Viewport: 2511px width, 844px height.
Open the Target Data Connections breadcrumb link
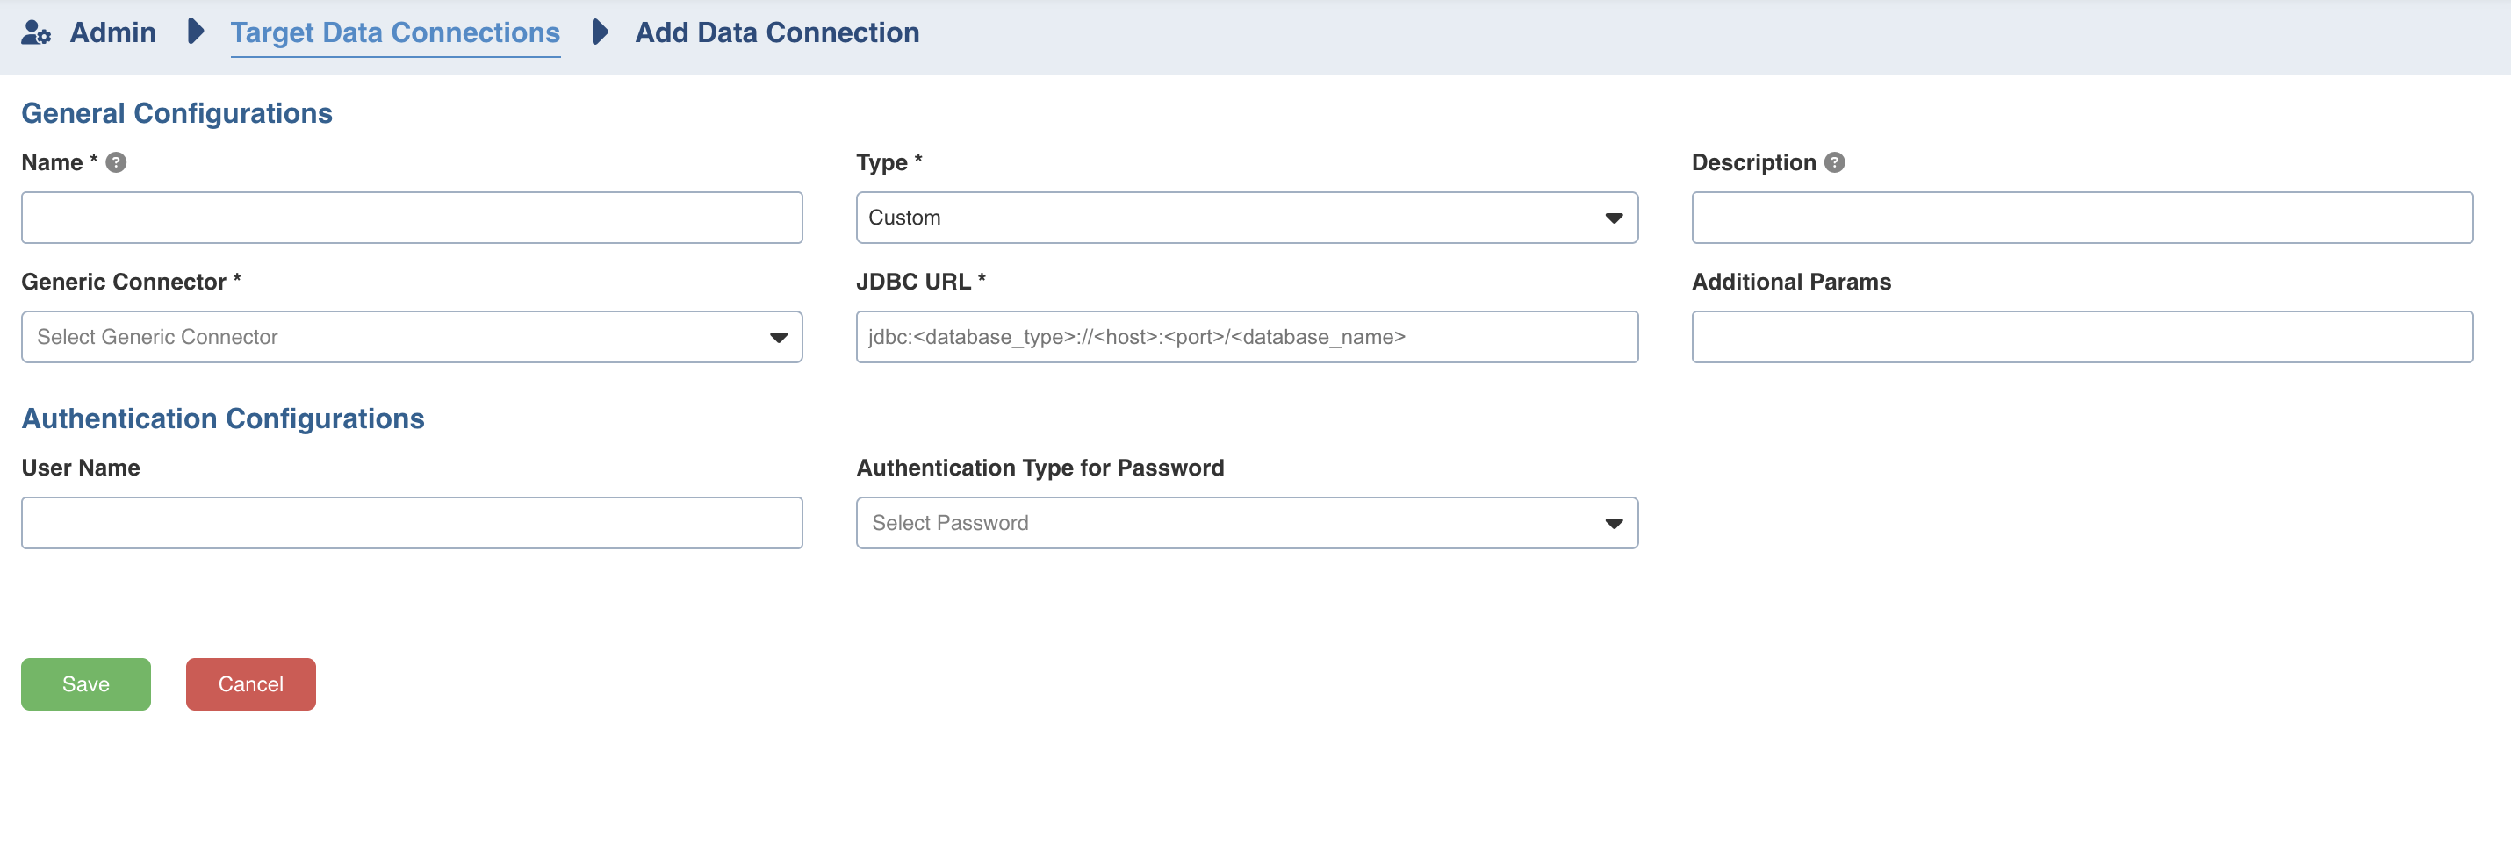click(x=395, y=32)
